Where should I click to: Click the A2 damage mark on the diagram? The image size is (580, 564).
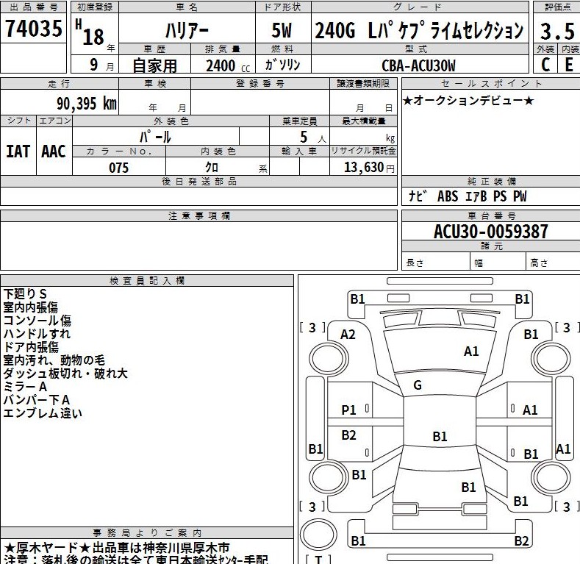point(348,335)
